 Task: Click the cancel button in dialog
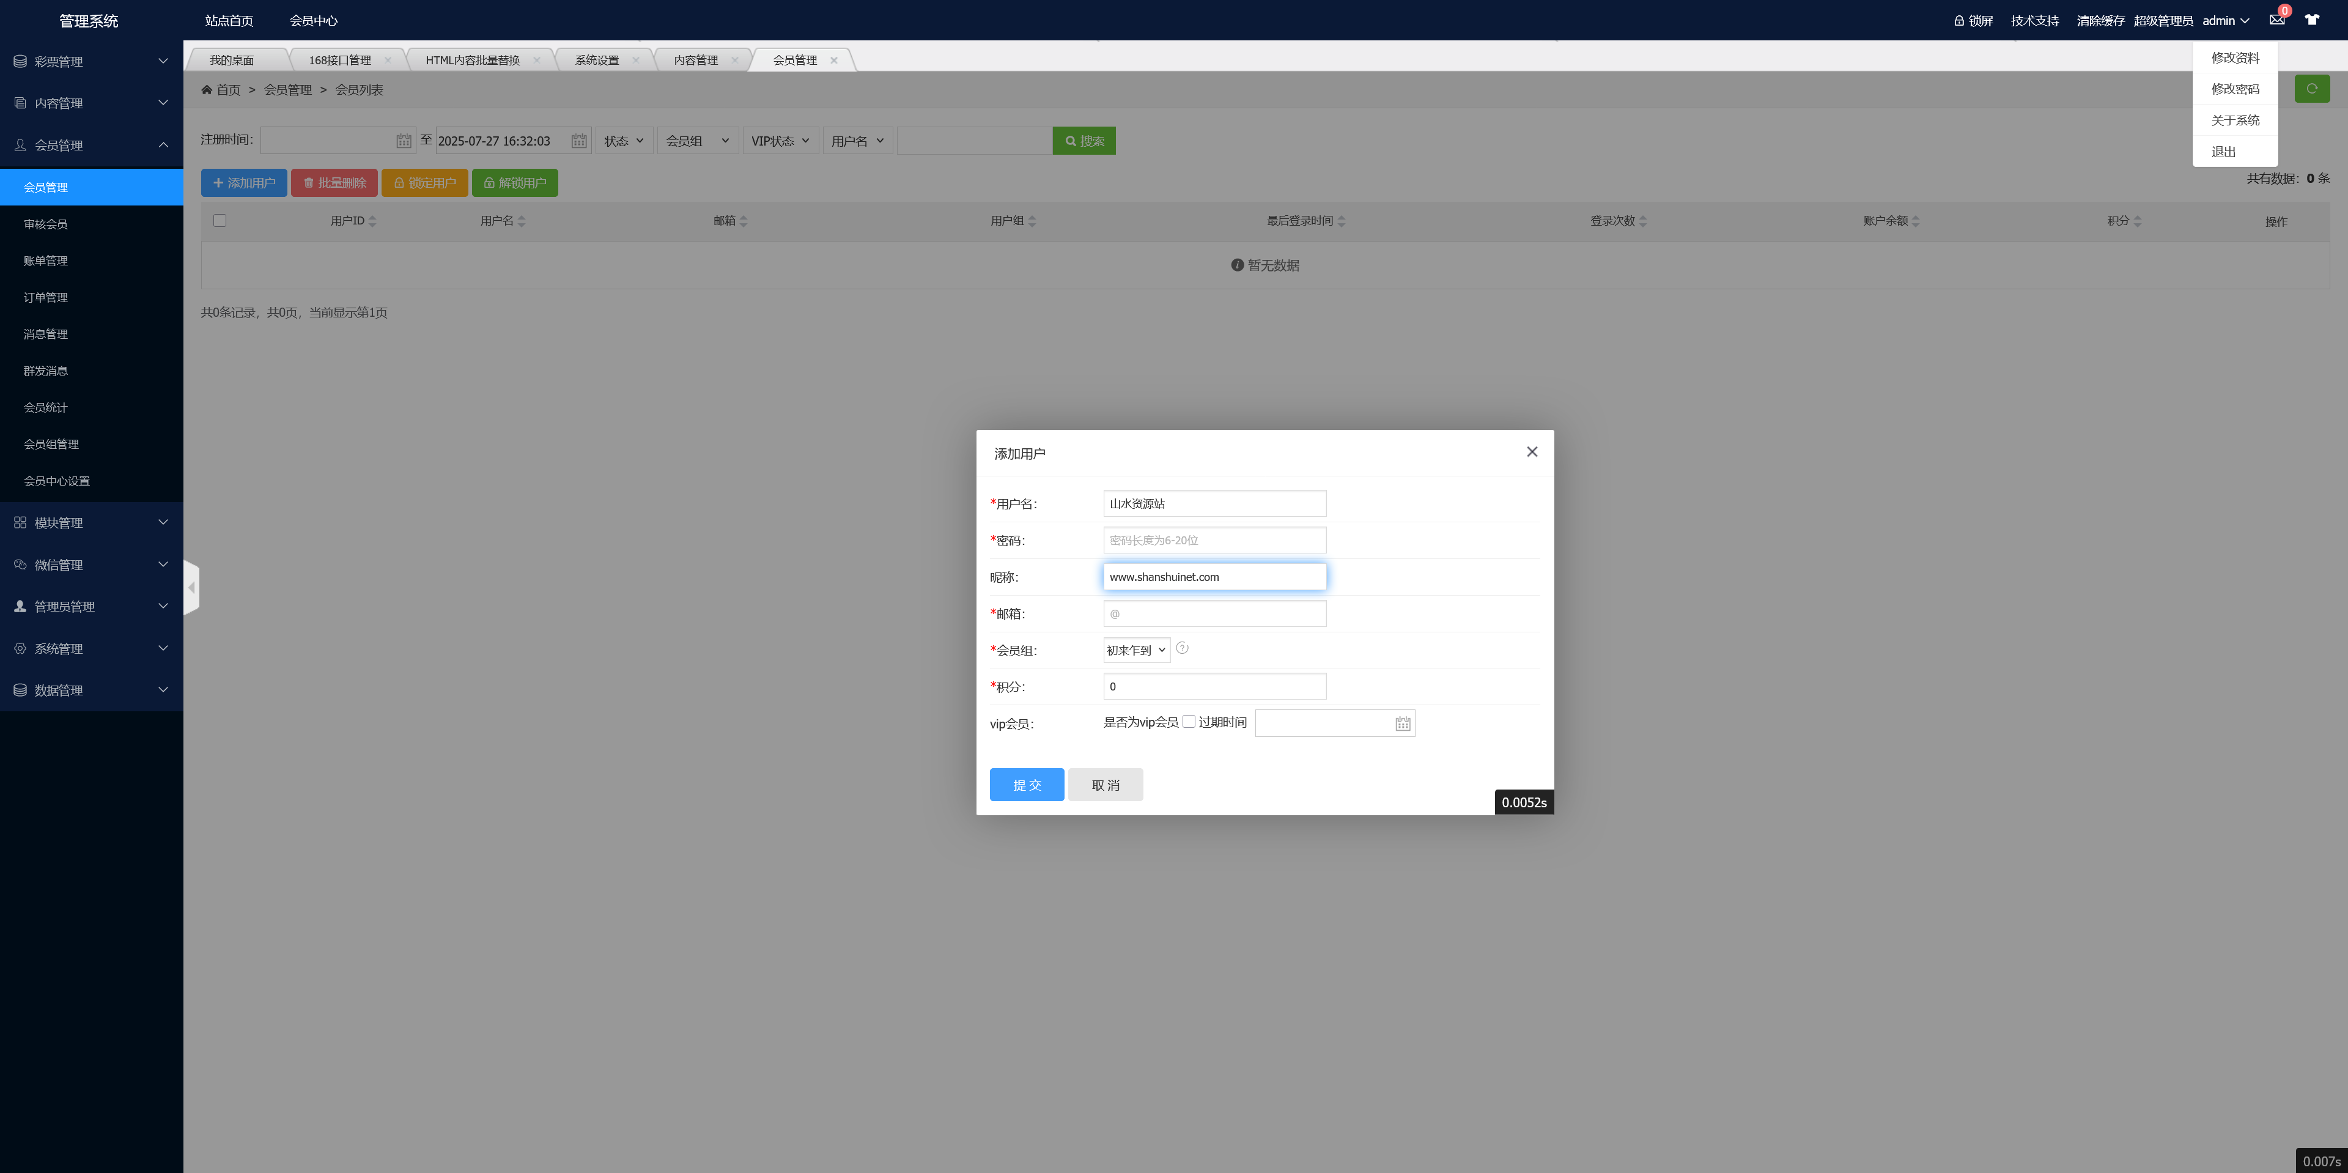[1105, 785]
